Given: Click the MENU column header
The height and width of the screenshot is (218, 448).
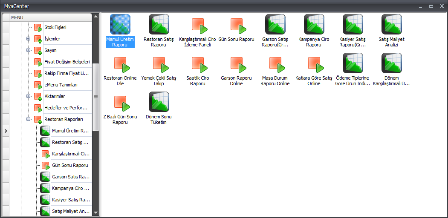Looking at the screenshot, I should (51, 17).
